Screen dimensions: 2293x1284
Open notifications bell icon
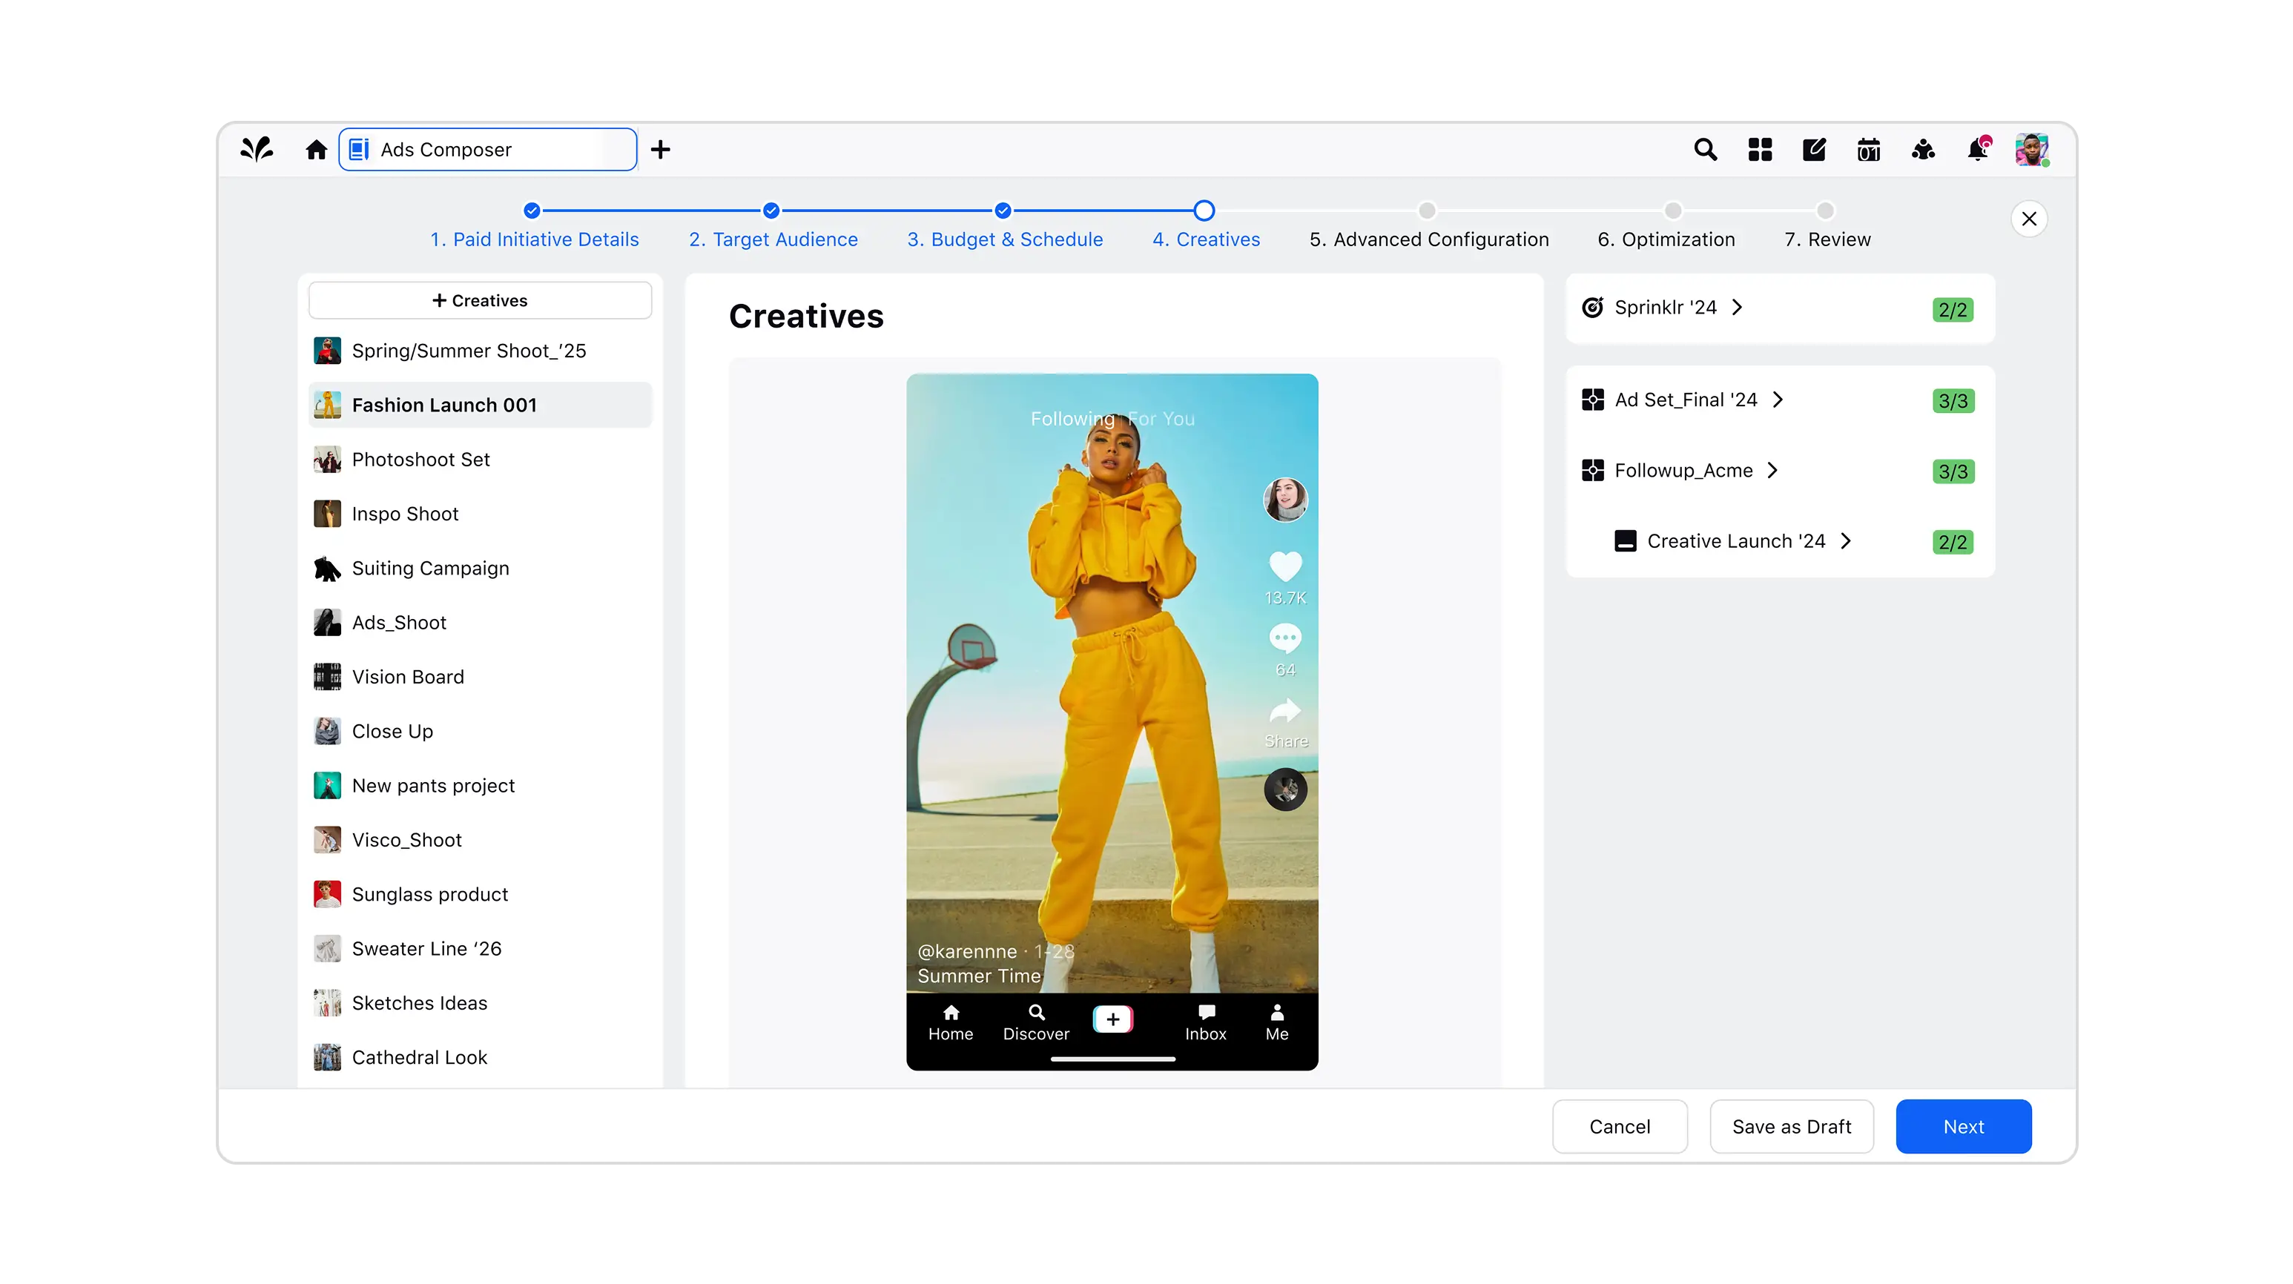pyautogui.click(x=1977, y=150)
